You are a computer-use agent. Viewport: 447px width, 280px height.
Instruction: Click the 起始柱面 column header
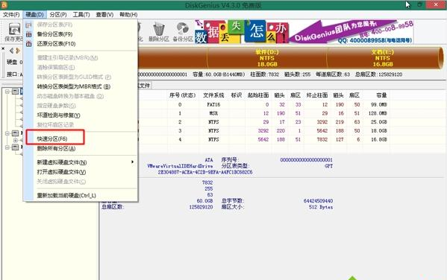(258, 95)
